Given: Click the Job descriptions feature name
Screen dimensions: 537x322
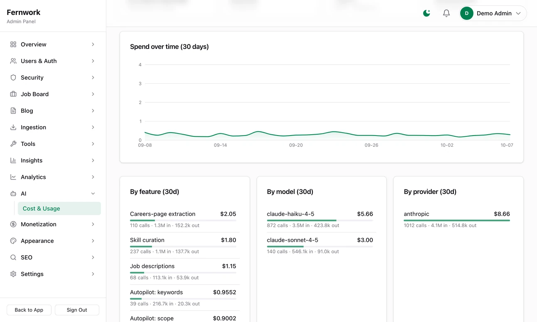Looking at the screenshot, I should click(152, 266).
